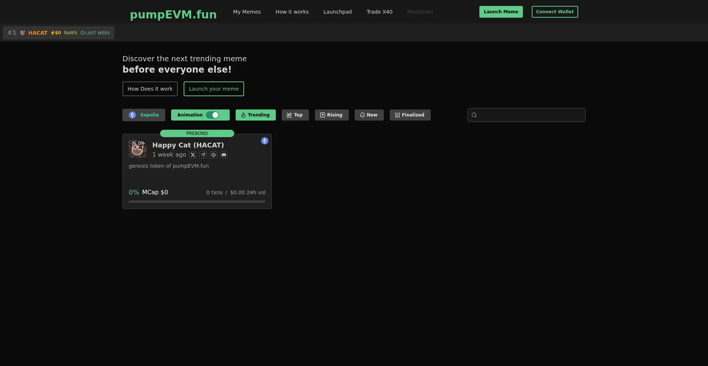Open the How it works nav page
The width and height of the screenshot is (708, 366).
tap(292, 12)
